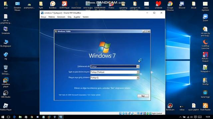Open the Klavye veya giriş yöntemi dropdown
The width and height of the screenshot is (213, 119).
pyautogui.click(x=115, y=78)
